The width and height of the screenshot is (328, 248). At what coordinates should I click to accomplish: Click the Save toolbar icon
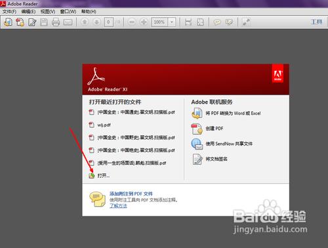[44, 22]
